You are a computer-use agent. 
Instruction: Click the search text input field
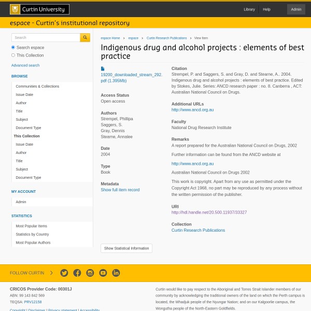[x=46, y=37]
